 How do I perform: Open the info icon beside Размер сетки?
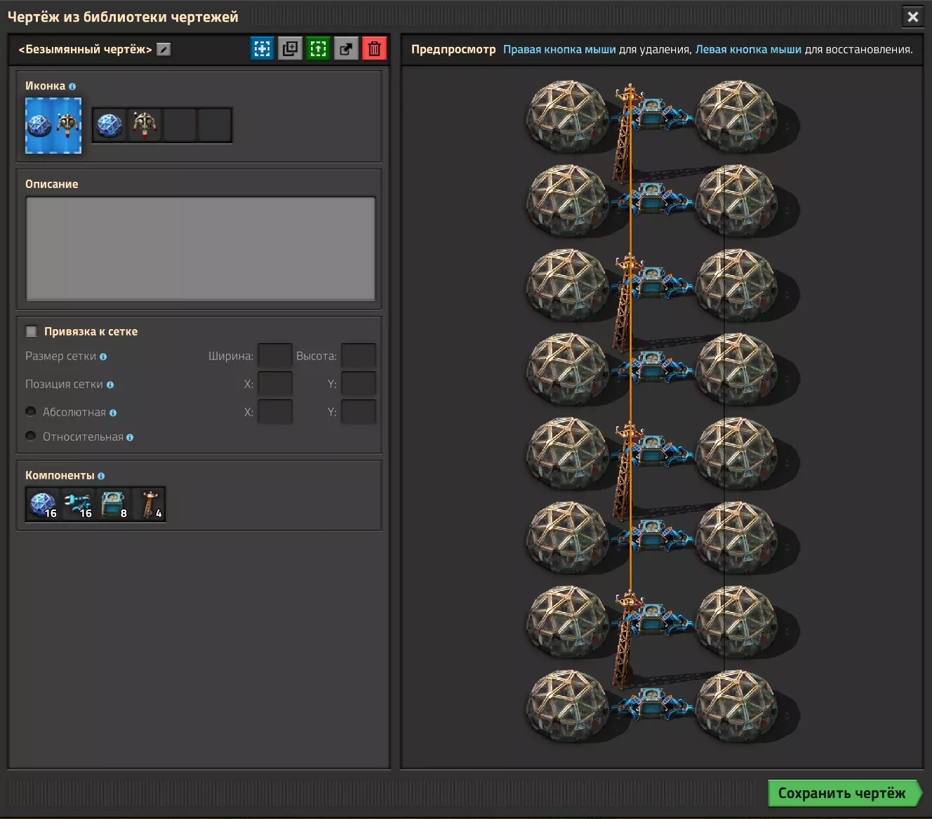click(103, 357)
